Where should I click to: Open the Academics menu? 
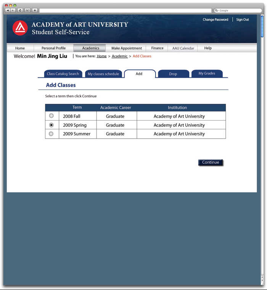tap(90, 48)
